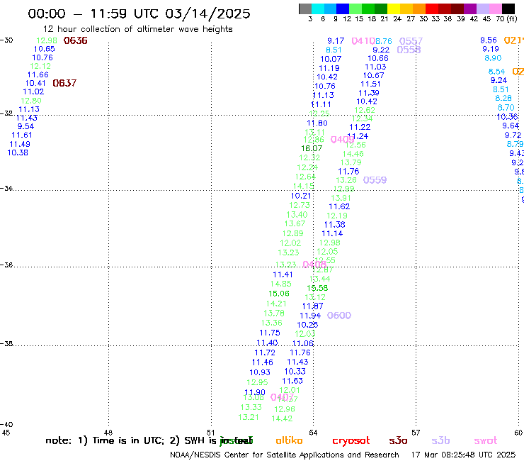
Task: Click the wave height value 13.91
Action: tap(341, 198)
